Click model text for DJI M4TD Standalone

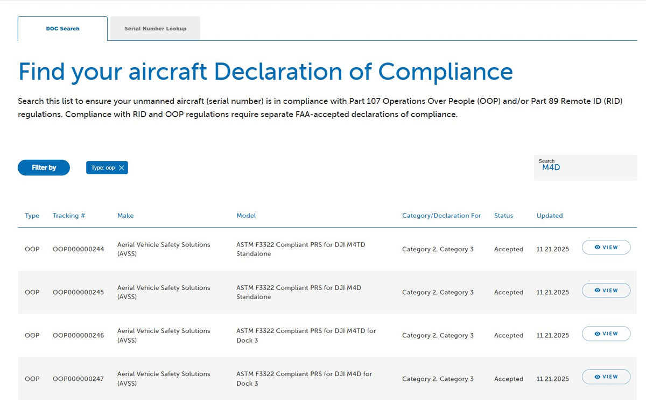[x=301, y=249]
